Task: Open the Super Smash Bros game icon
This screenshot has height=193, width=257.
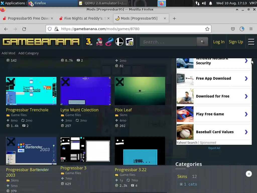Action: (119, 42)
